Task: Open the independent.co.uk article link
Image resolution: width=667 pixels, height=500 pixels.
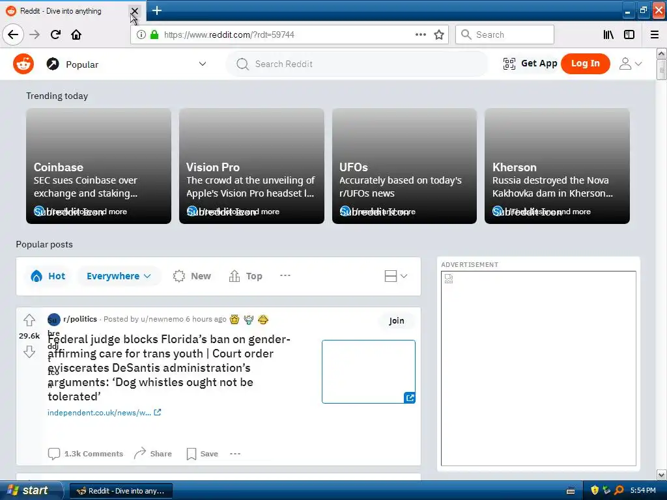Action: pyautogui.click(x=104, y=412)
